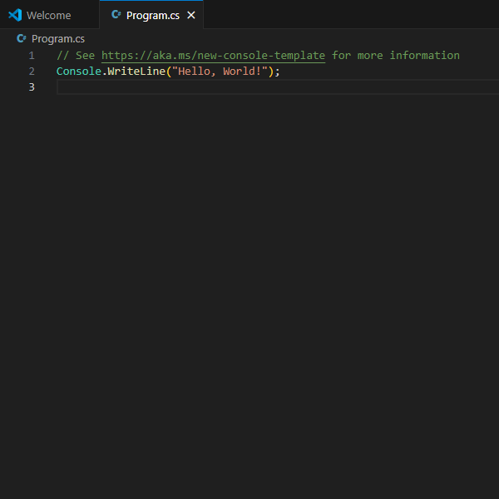Click the "// See" comment start
This screenshot has height=499, width=499.
click(75, 55)
